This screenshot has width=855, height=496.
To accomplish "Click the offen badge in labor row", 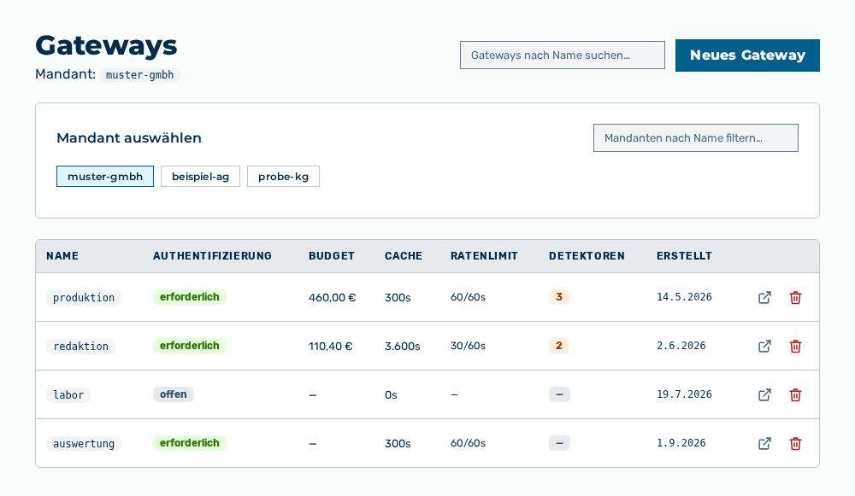I will pos(174,394).
